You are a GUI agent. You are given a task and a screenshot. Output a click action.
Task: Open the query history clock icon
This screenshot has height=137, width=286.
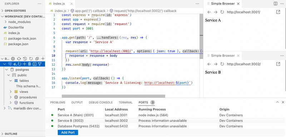pos(25,59)
